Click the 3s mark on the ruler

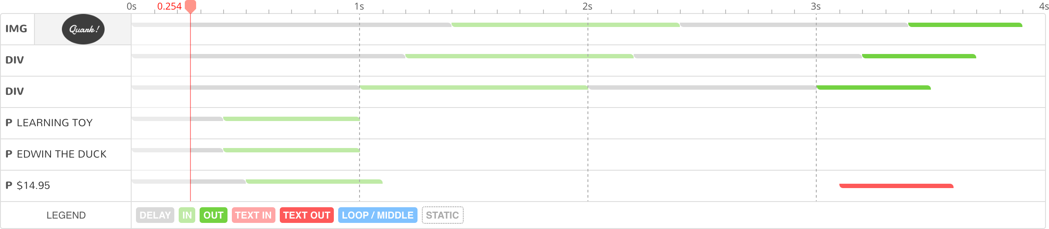click(816, 7)
